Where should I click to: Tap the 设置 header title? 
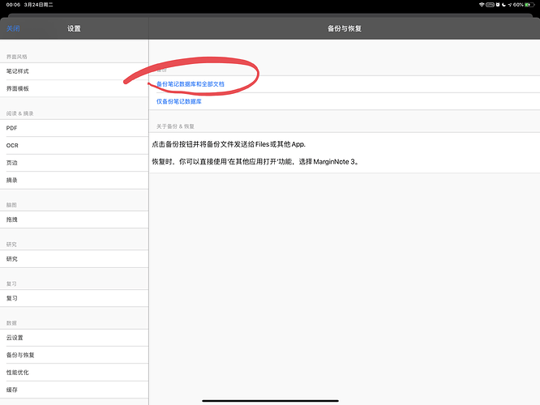click(x=74, y=28)
